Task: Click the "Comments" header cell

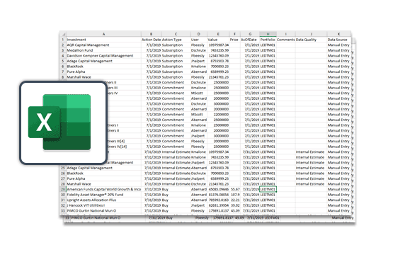Action: click(x=286, y=40)
